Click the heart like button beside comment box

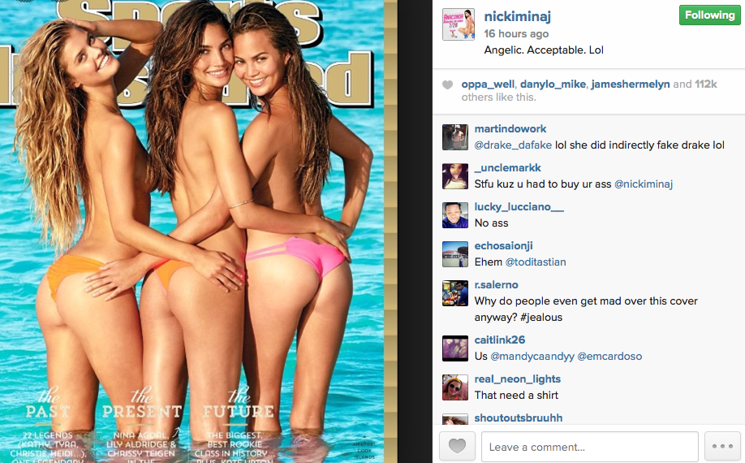[x=457, y=447]
